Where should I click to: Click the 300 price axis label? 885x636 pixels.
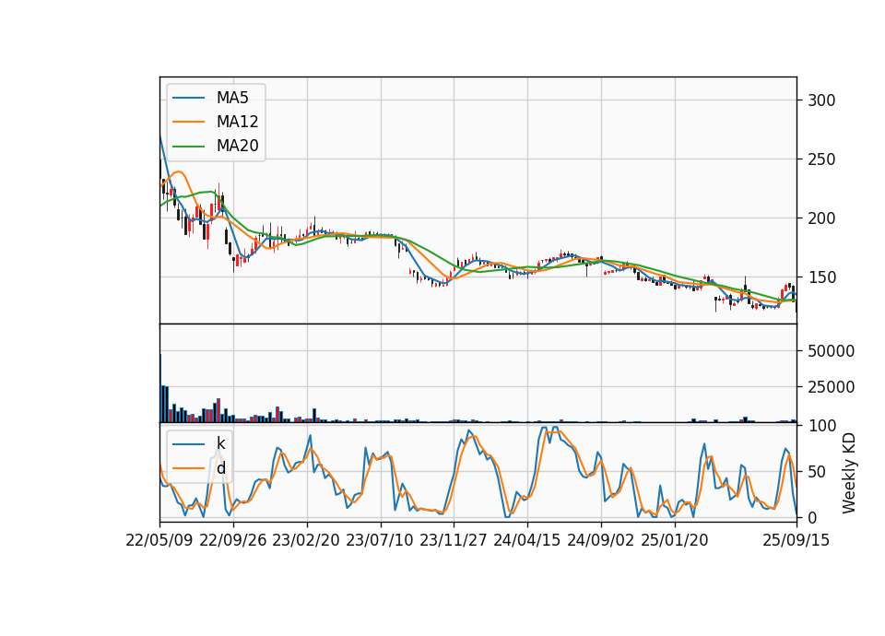coord(821,100)
